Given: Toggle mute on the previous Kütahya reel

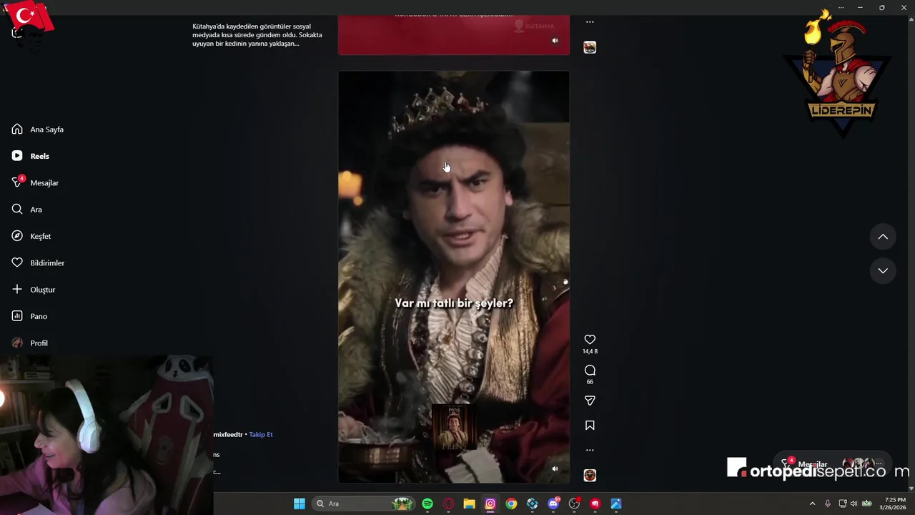Looking at the screenshot, I should (555, 41).
